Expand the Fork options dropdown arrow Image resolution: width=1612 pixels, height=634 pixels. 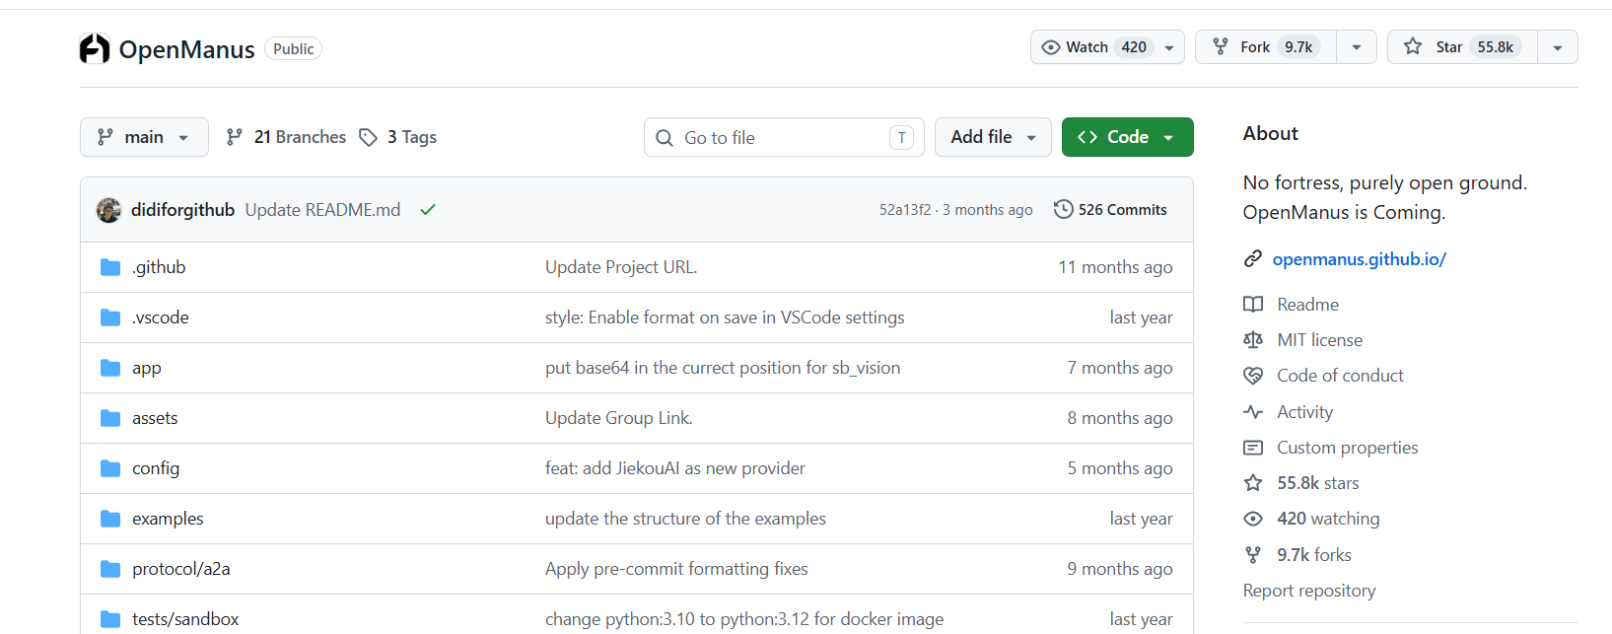click(x=1357, y=47)
